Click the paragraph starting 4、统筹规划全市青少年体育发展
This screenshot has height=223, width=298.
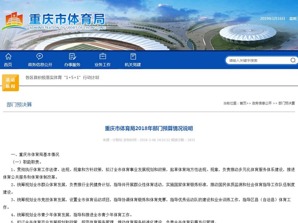[71, 215]
